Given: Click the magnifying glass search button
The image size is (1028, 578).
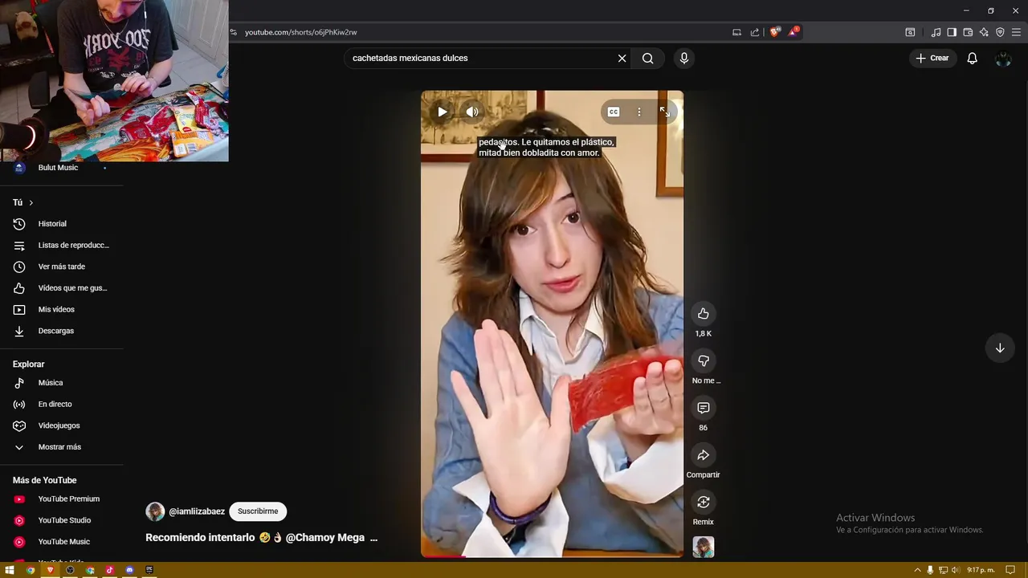Looking at the screenshot, I should tap(647, 58).
